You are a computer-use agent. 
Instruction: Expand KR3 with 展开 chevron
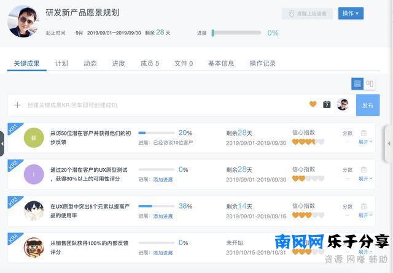365,215
